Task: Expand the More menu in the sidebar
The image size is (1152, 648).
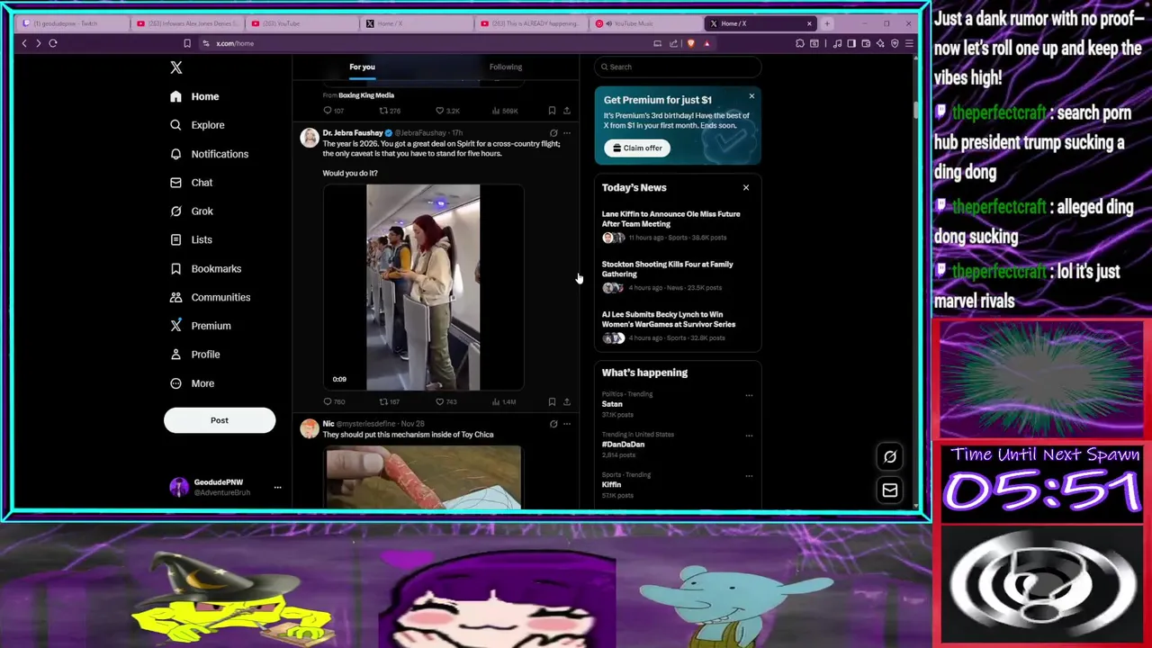Action: click(192, 383)
